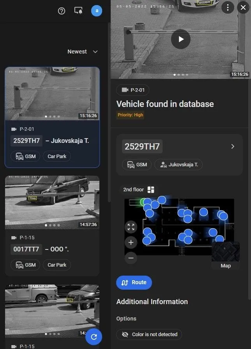Play the event video in detail panel
The width and height of the screenshot is (251, 349).
point(180,39)
